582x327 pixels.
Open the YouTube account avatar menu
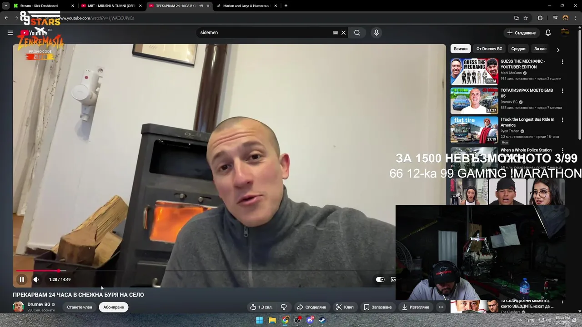click(565, 32)
